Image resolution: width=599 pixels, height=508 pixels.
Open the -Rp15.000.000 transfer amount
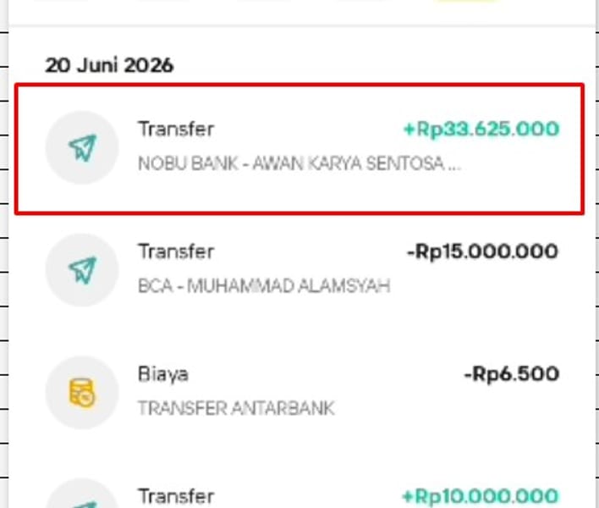click(482, 252)
